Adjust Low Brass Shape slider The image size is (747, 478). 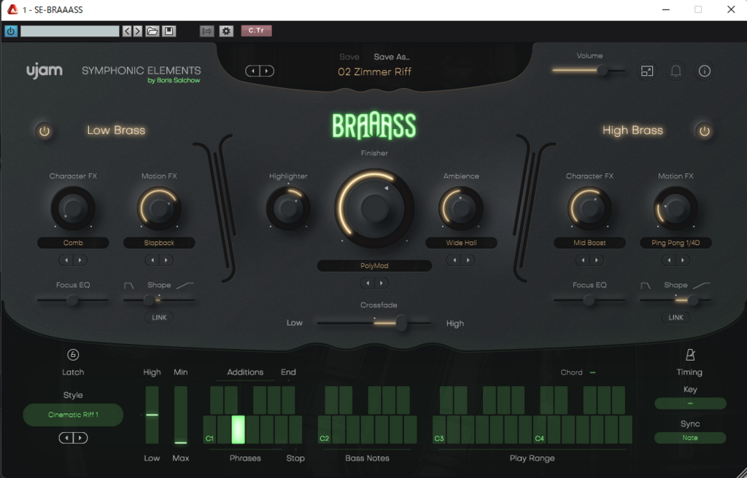point(159,300)
